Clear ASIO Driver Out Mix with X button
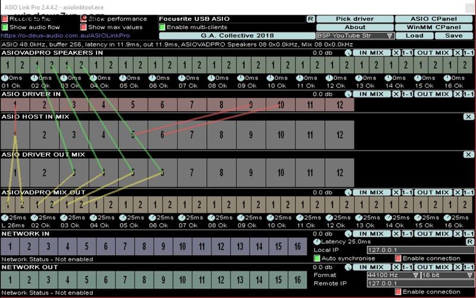Viewport: 476px width, 298px height. tap(468, 155)
